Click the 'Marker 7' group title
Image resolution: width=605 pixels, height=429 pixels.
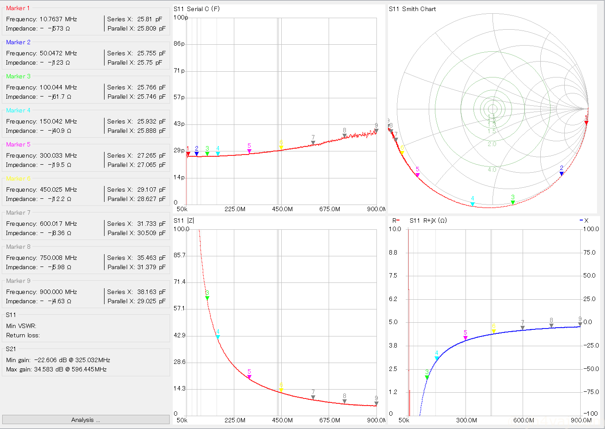tap(18, 213)
